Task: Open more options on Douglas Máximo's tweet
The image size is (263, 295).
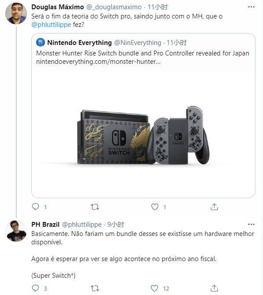Action: [x=252, y=7]
